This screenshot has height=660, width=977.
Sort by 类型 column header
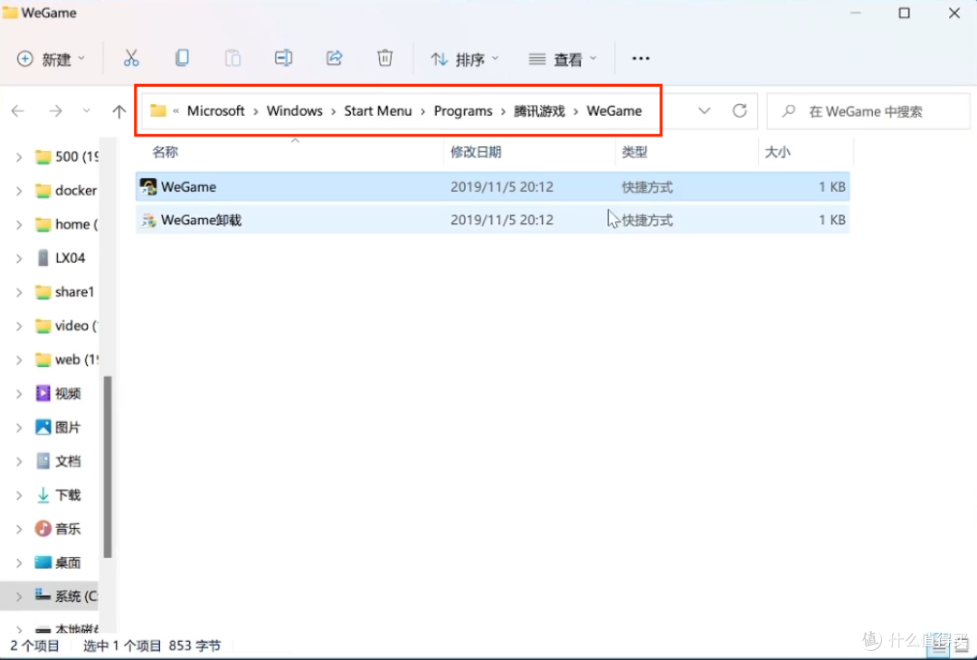pos(634,152)
